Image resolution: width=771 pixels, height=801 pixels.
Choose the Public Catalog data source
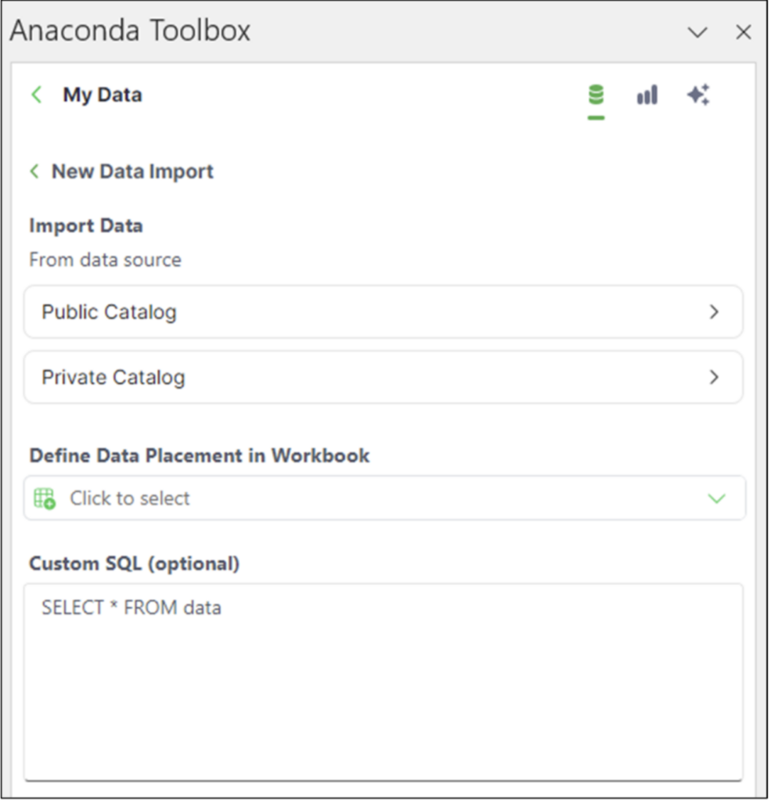[110, 312]
